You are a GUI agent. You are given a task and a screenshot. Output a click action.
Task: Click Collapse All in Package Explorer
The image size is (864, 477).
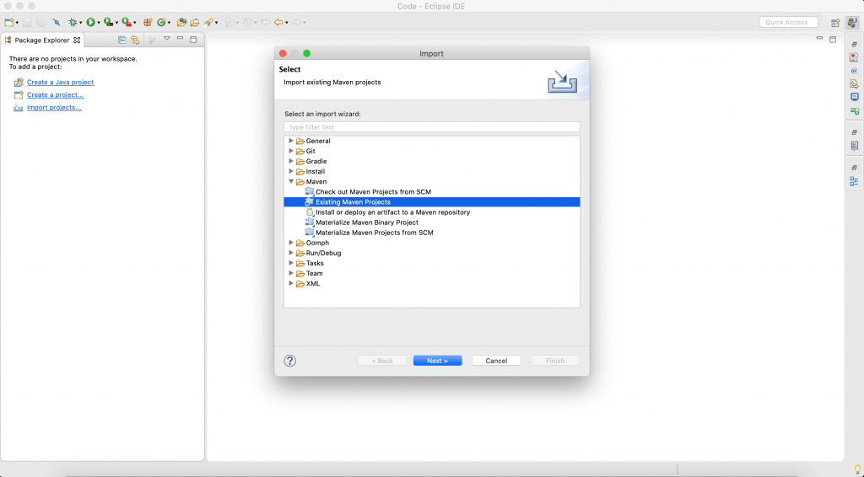pos(121,40)
